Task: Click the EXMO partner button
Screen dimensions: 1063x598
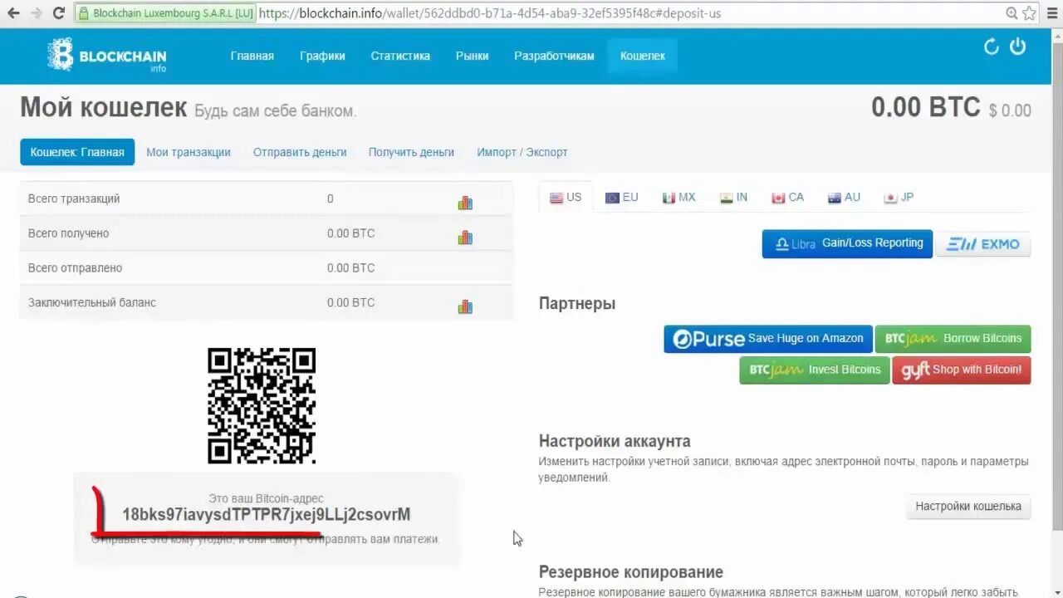Action: pyautogui.click(x=983, y=244)
